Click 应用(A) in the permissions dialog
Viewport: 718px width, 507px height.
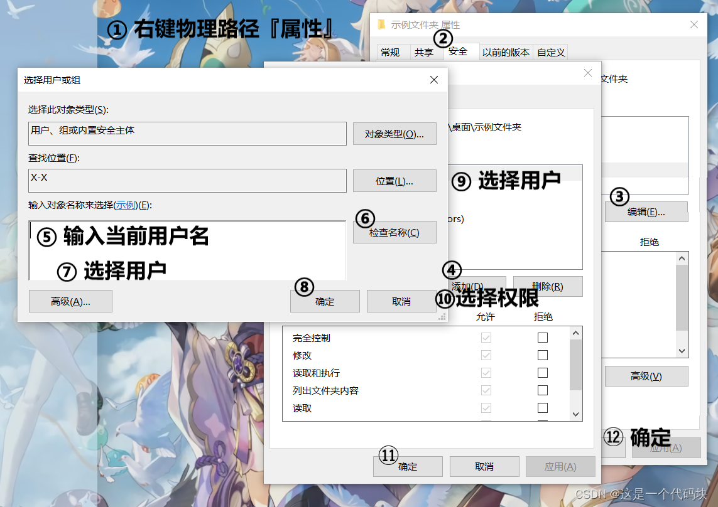(x=560, y=466)
